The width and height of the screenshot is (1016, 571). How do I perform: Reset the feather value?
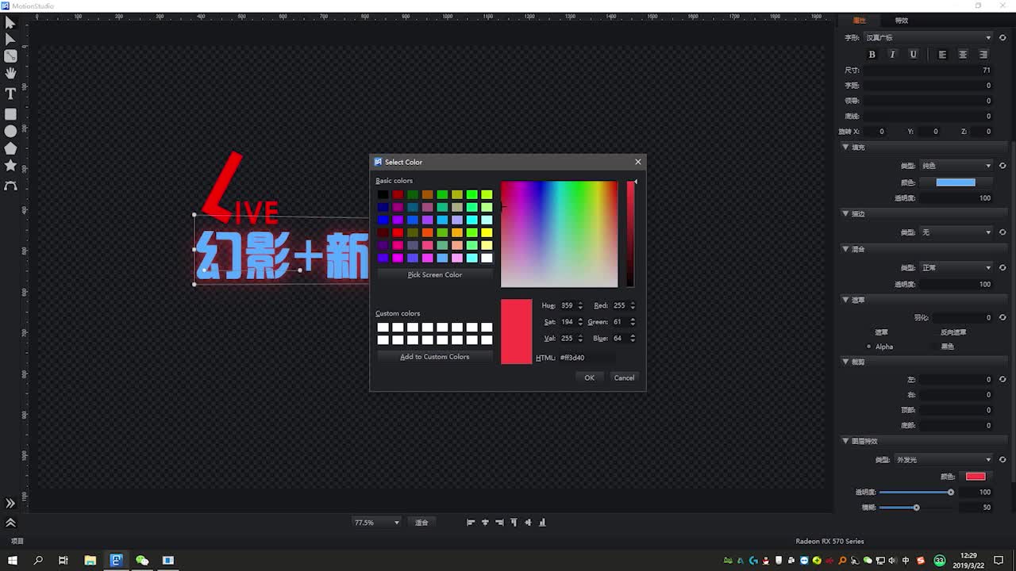tap(1003, 317)
